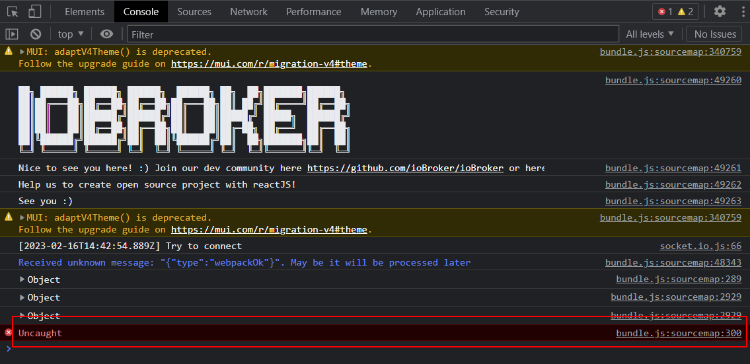Show the console sidebar icon
The image size is (750, 364).
[11, 34]
